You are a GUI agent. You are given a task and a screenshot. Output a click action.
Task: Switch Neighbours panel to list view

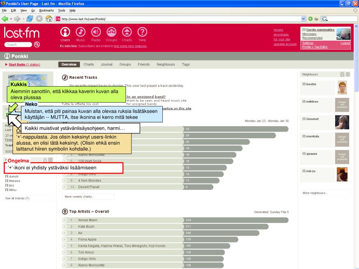(348, 74)
